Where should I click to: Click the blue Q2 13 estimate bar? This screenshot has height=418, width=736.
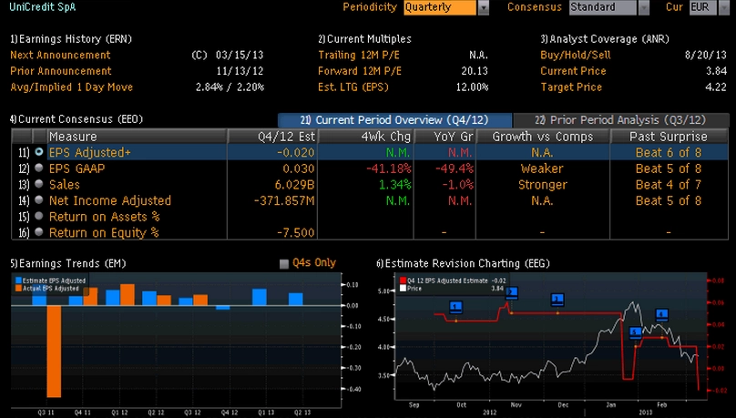coord(296,300)
